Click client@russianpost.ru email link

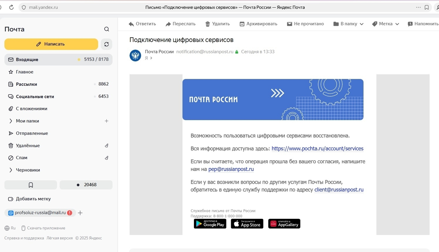339,190
